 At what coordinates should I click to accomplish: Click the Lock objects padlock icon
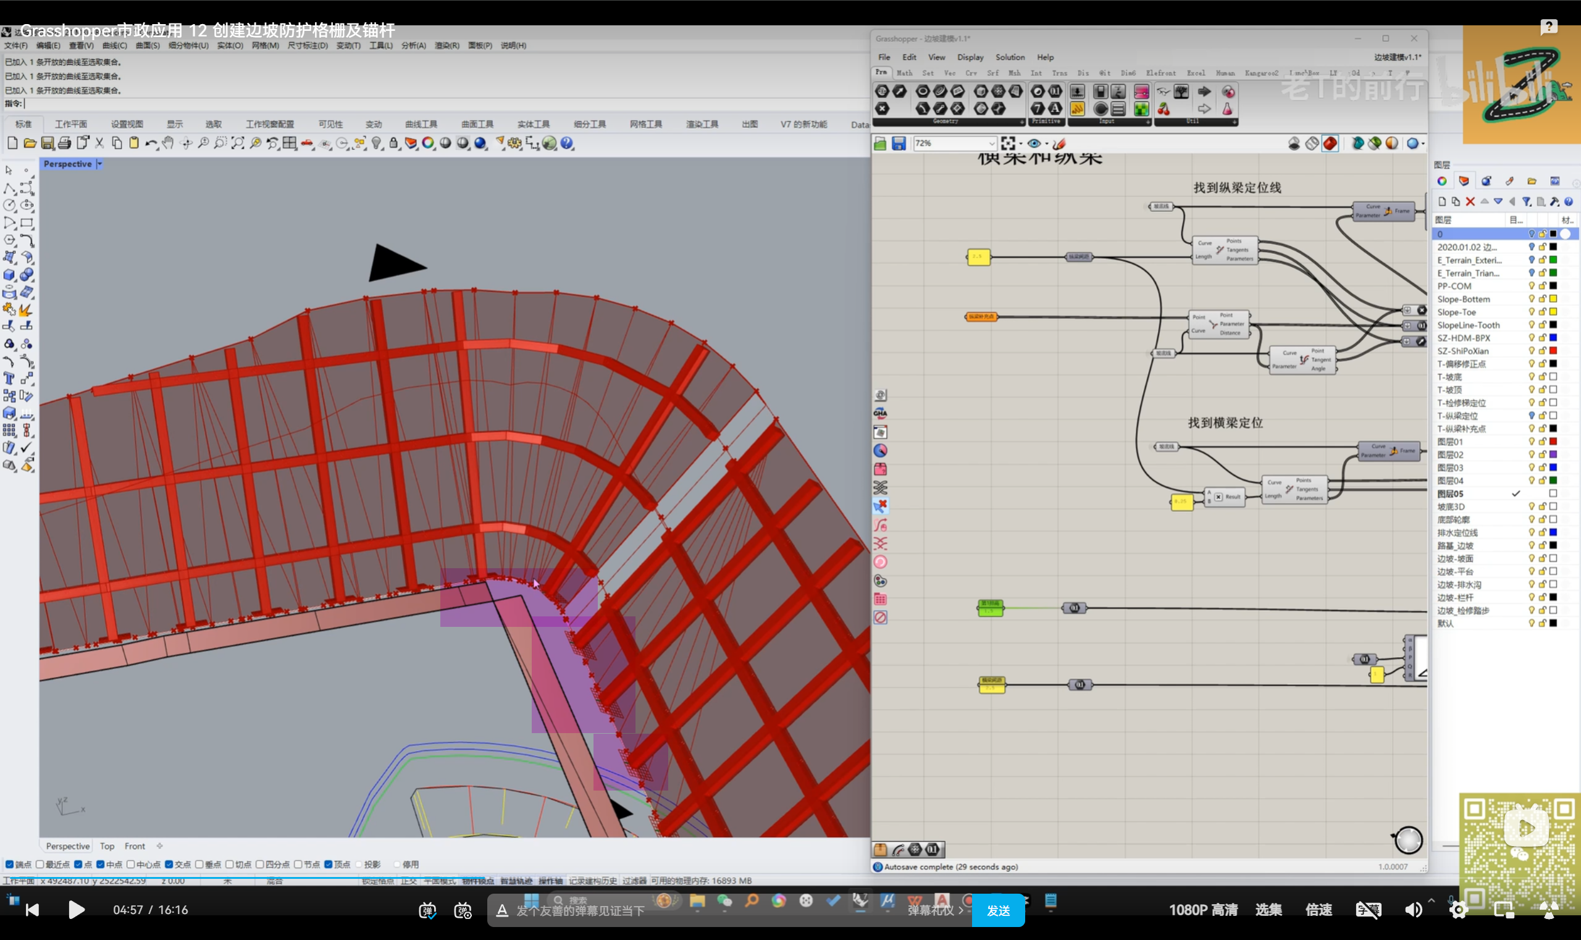[393, 143]
